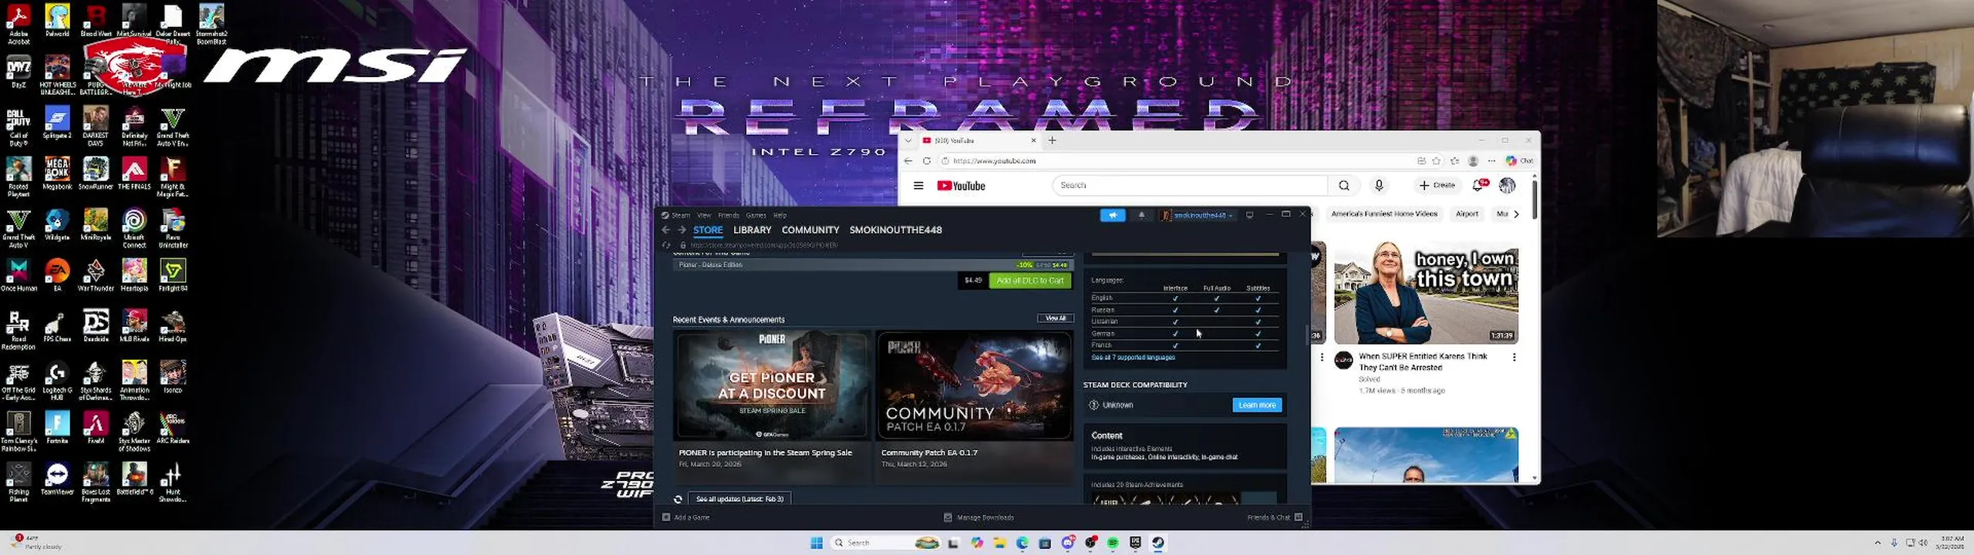
Task: Open the Fortnite desktop shortcut
Action: click(57, 429)
